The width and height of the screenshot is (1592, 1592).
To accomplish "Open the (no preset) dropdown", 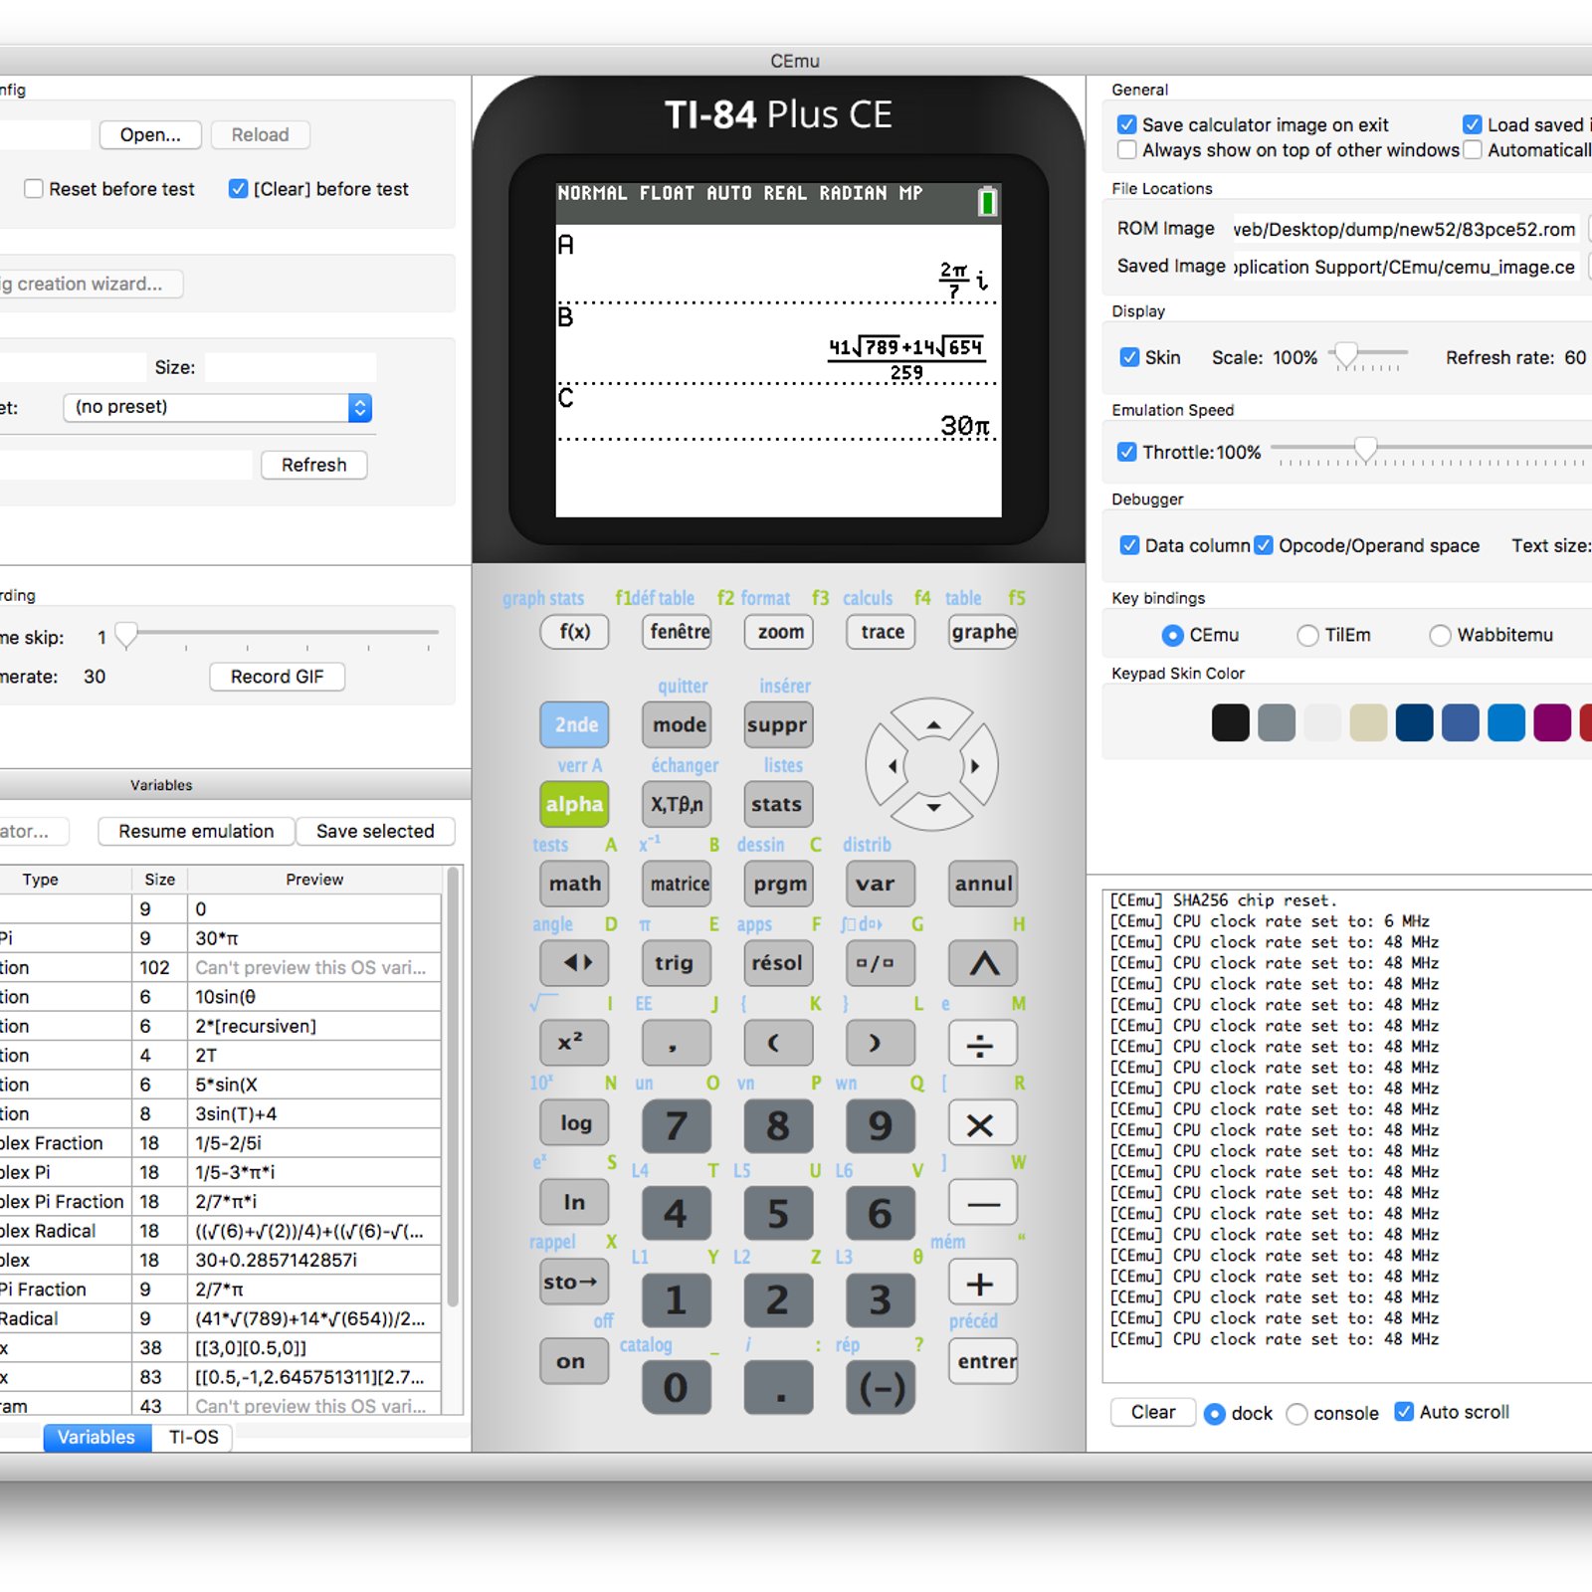I will tap(218, 407).
